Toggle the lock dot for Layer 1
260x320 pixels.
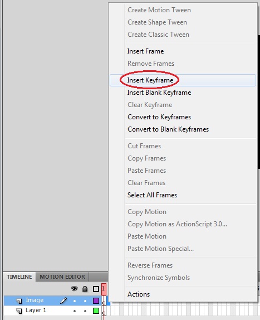coord(85,311)
